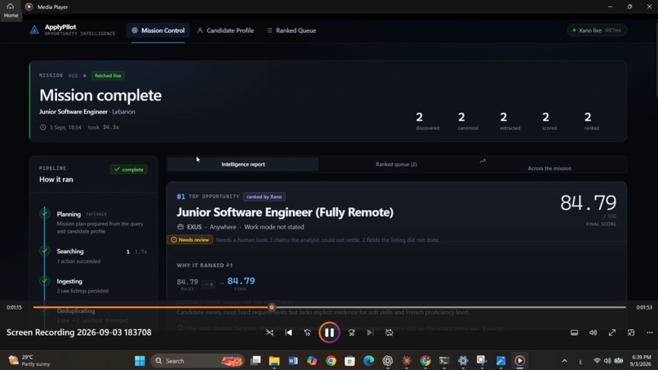The width and height of the screenshot is (658, 370).
Task: Click the 'canonical' count
Action: tap(461, 117)
